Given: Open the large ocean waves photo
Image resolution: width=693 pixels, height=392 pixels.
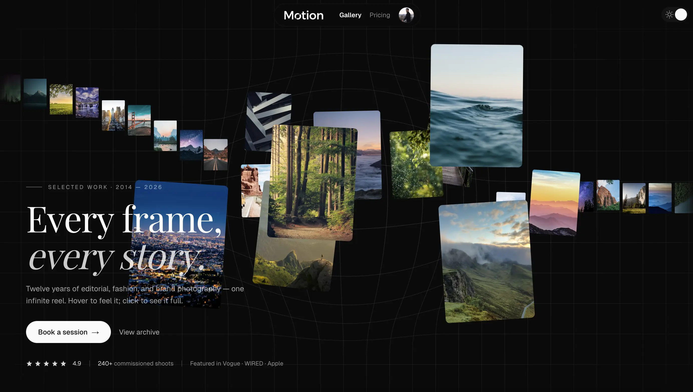Looking at the screenshot, I should coord(476,105).
